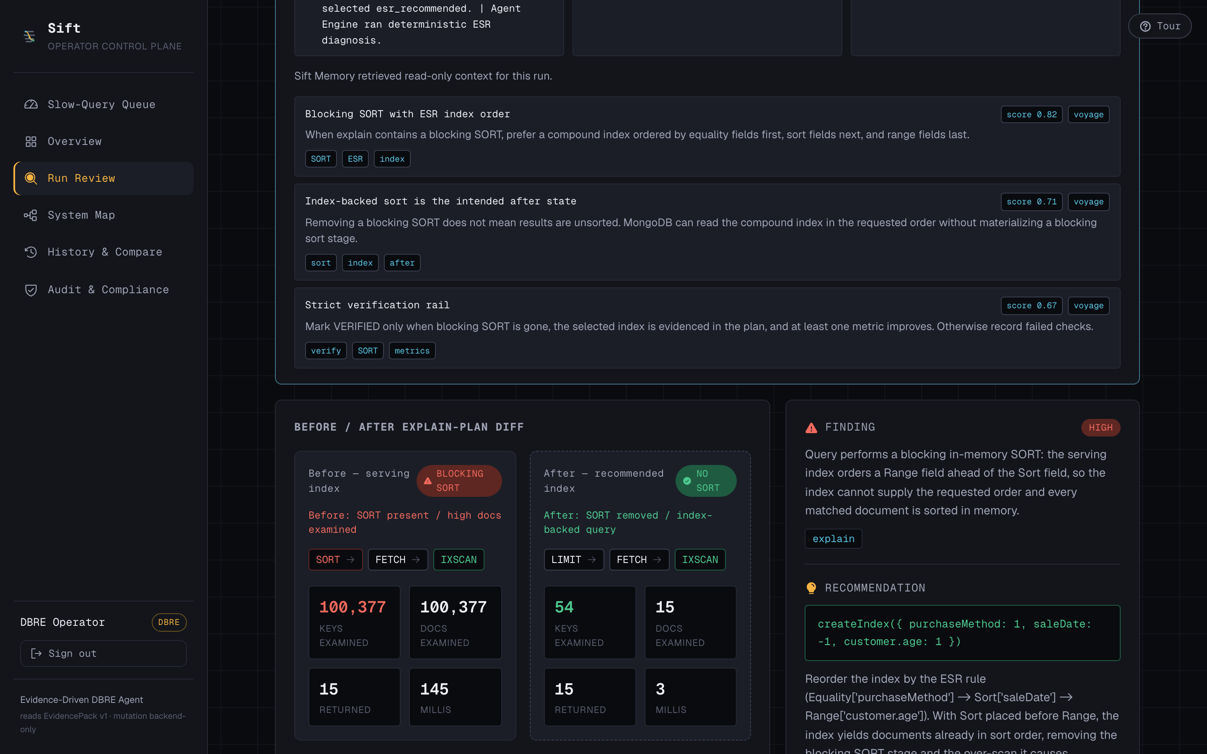Open the System Map section

click(103, 215)
